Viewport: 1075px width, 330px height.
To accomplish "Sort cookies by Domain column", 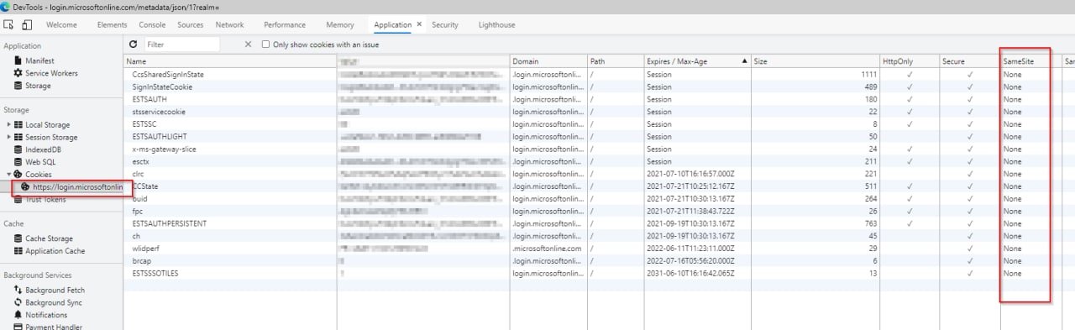I will (548, 61).
